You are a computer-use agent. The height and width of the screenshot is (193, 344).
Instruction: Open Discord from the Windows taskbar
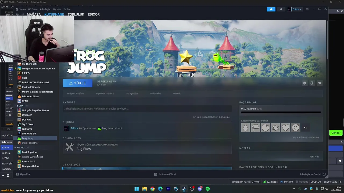click(200, 189)
